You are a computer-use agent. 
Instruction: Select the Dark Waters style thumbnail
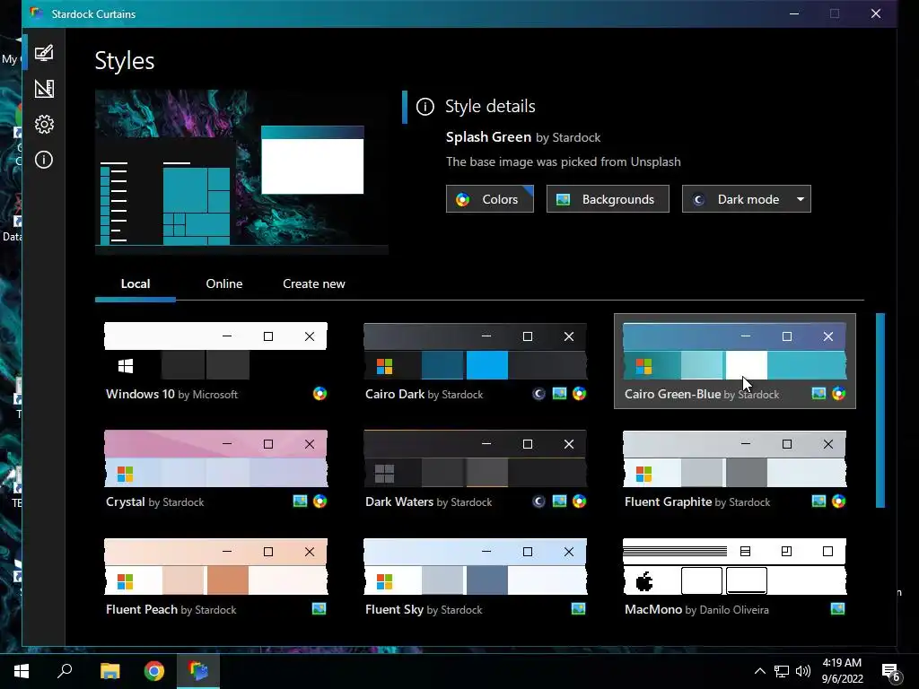[x=476, y=458]
